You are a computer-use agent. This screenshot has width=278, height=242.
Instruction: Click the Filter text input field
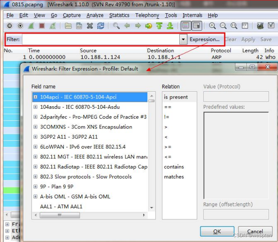pyautogui.click(x=101, y=39)
